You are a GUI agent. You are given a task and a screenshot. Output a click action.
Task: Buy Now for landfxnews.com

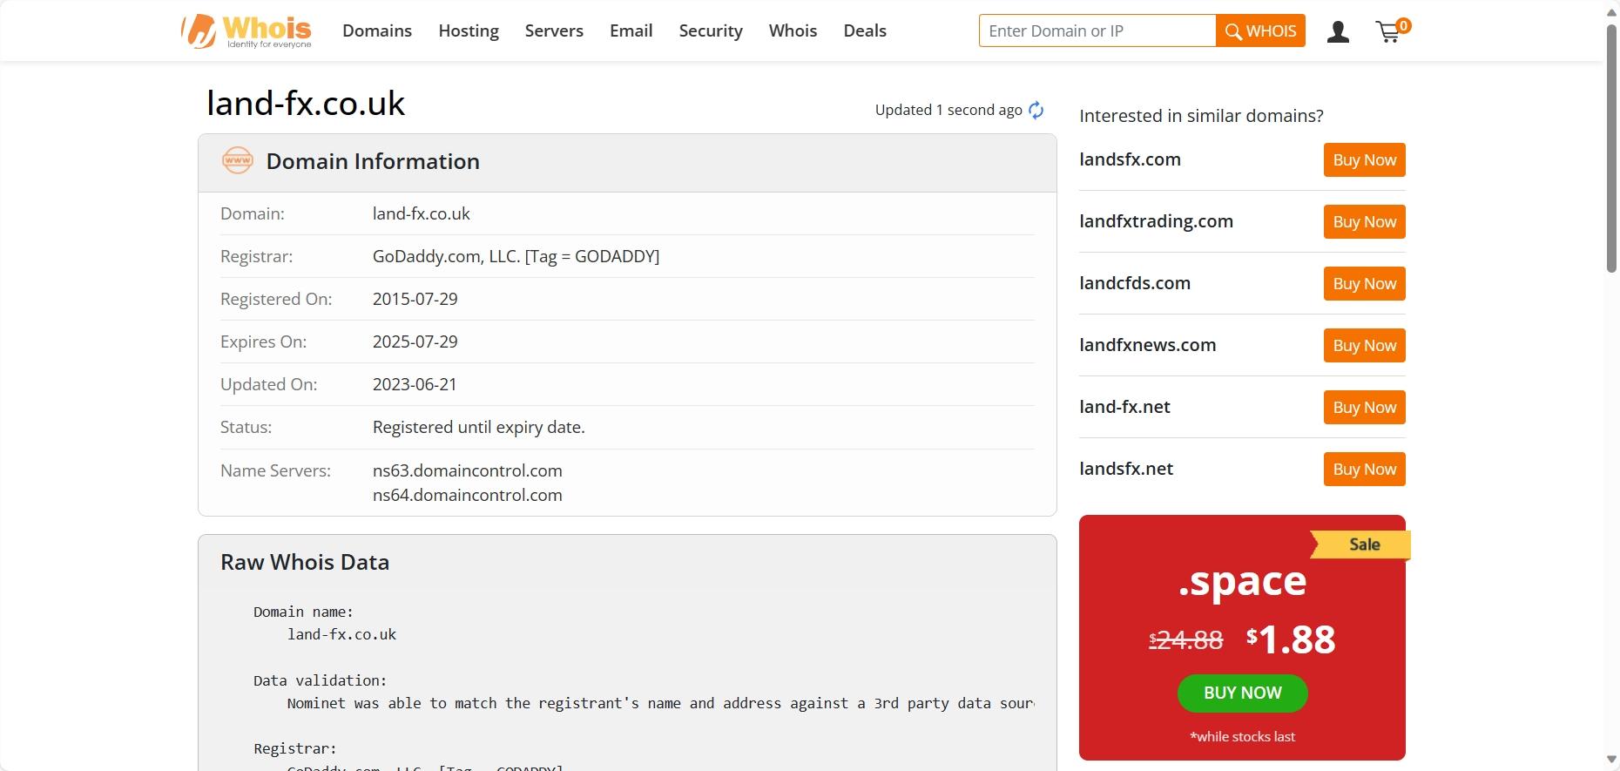click(x=1364, y=345)
